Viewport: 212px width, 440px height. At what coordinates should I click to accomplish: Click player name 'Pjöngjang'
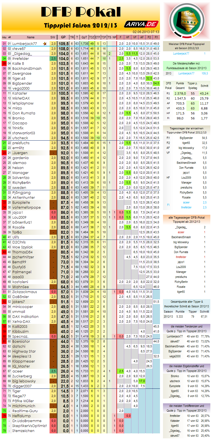[x=21, y=192]
